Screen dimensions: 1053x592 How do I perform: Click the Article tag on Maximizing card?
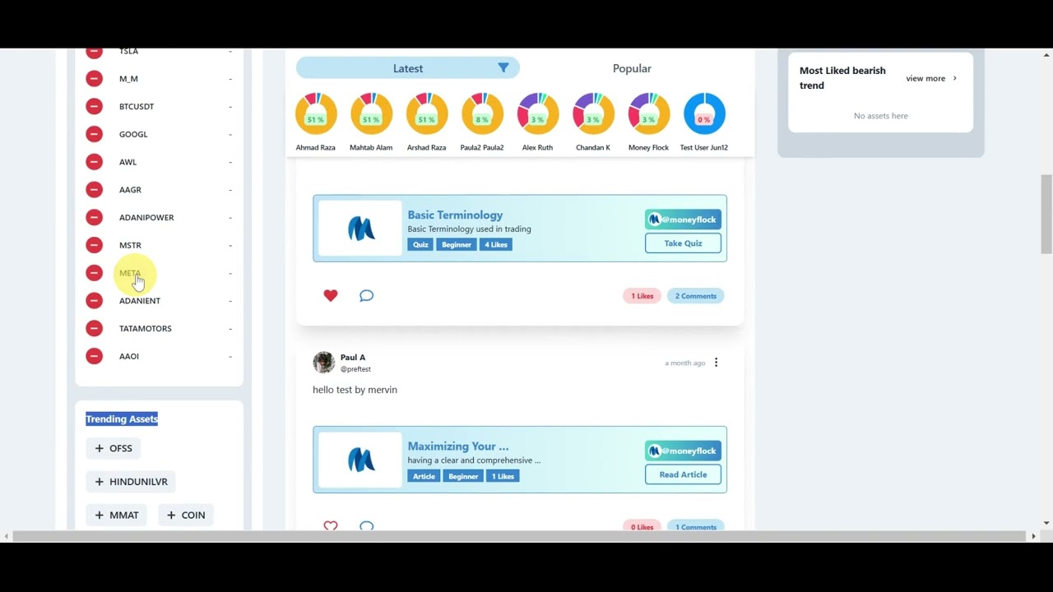click(x=424, y=476)
